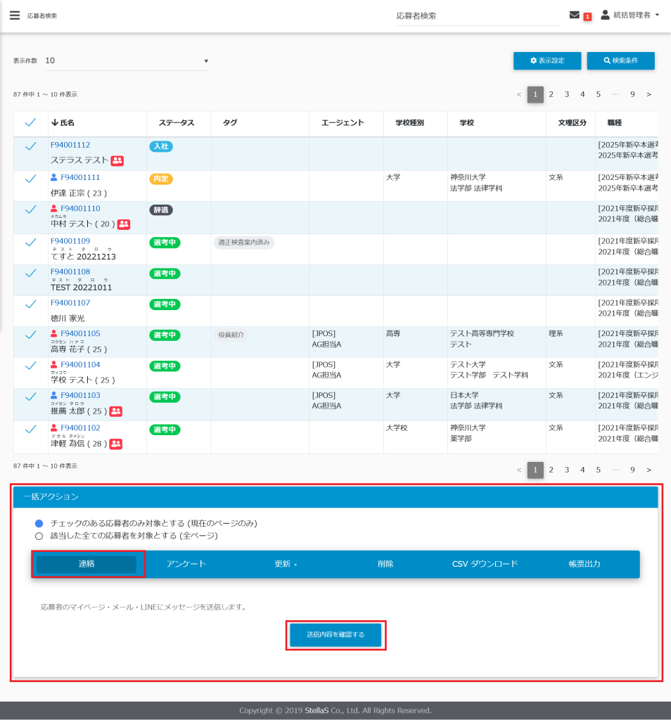Uncheck the row for applicant F94001107
Screen dimensions: 671x720
[x=30, y=304]
